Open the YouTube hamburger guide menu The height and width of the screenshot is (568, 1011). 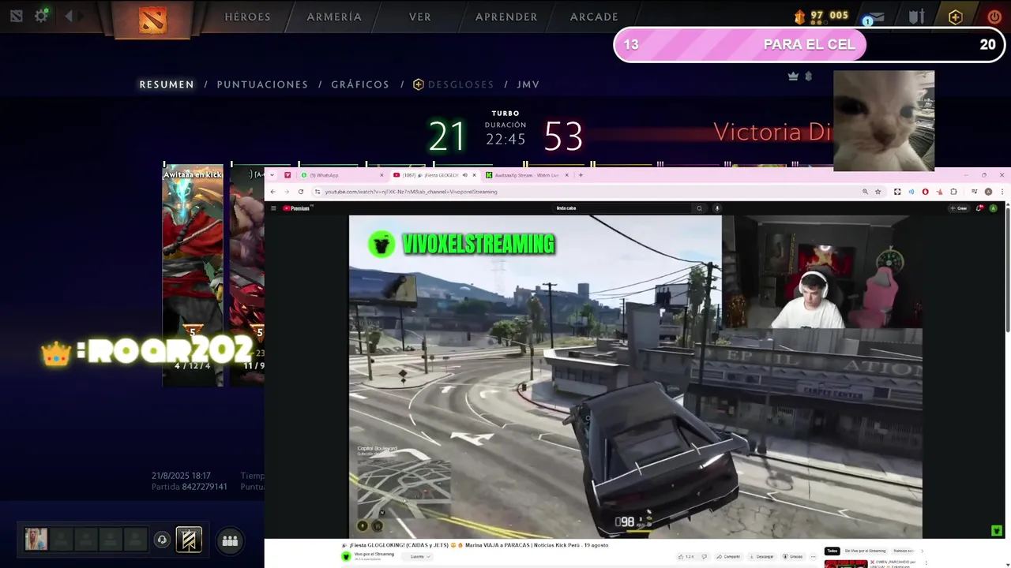click(x=273, y=208)
